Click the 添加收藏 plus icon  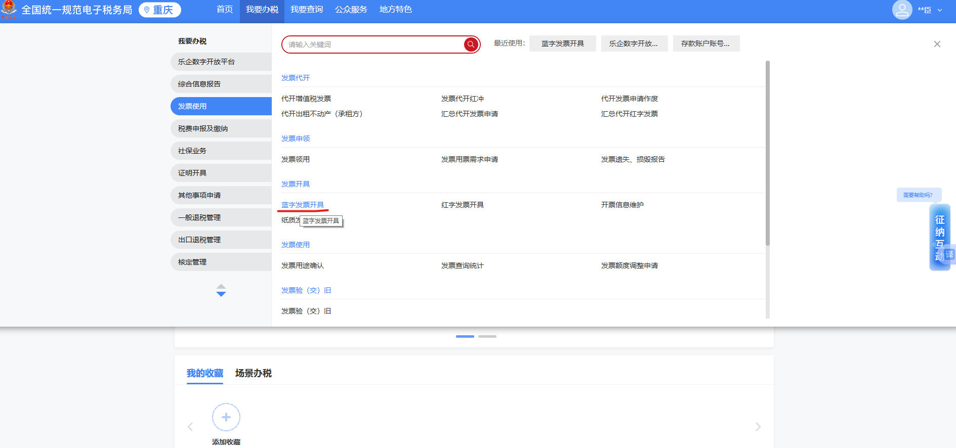[226, 417]
